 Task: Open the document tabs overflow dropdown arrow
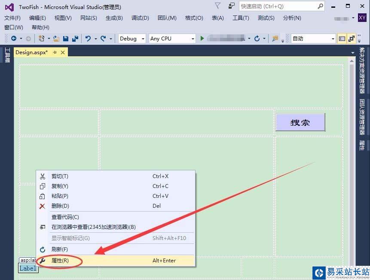coord(353,52)
